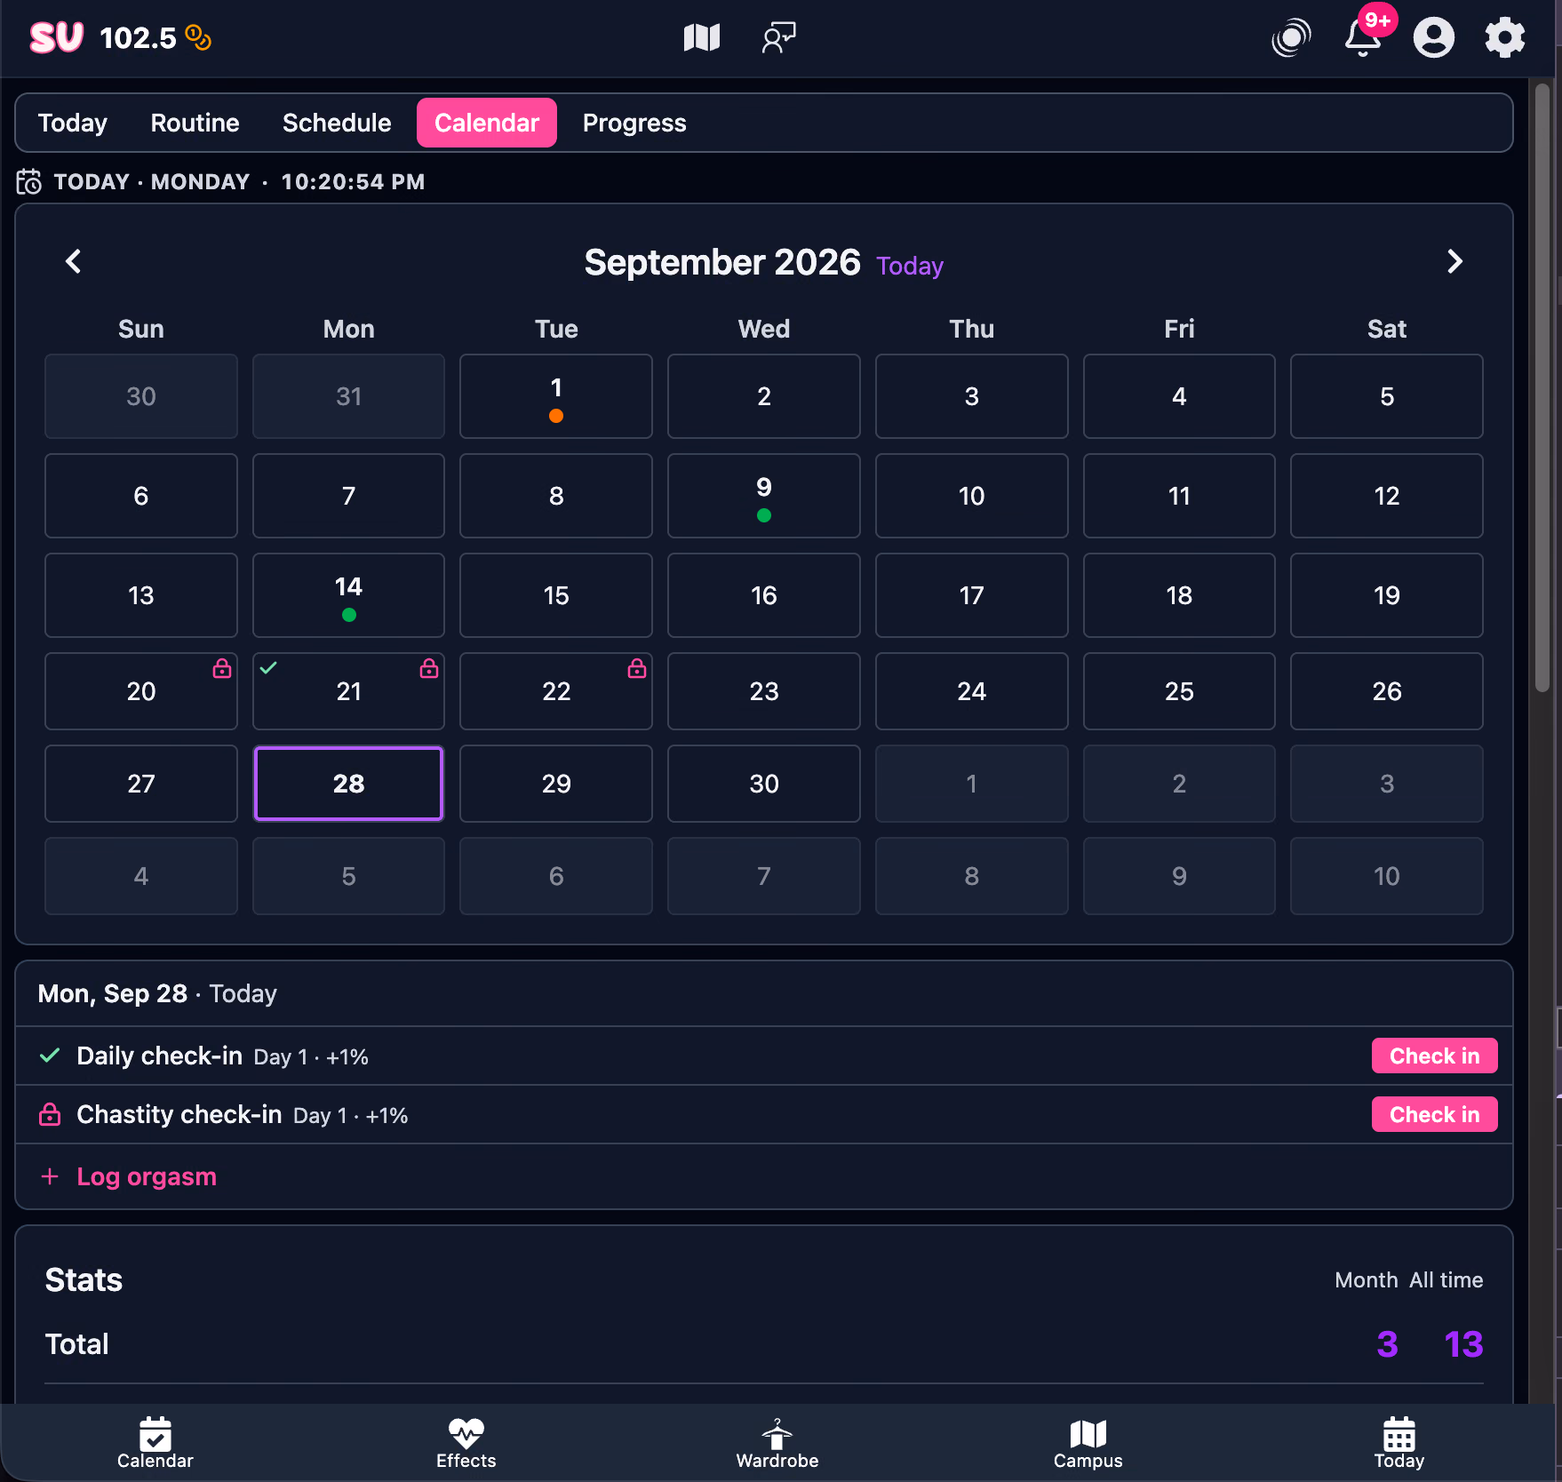Switch to the Today tab

[72, 123]
